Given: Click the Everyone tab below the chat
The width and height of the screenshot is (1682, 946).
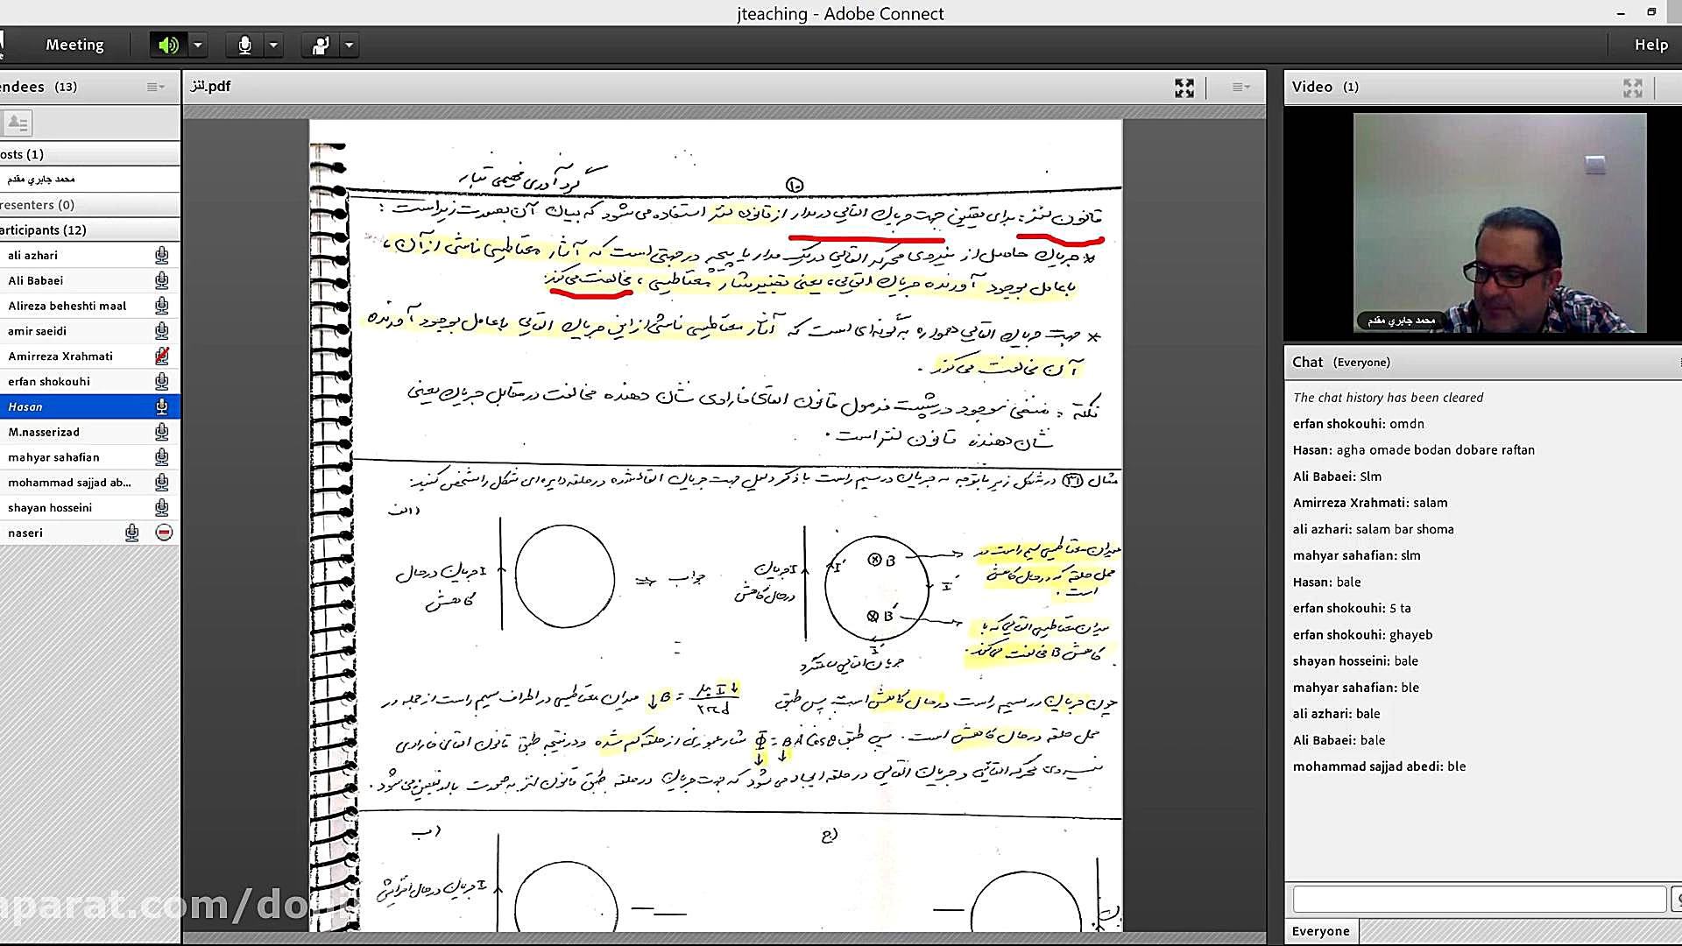Looking at the screenshot, I should click(x=1320, y=930).
